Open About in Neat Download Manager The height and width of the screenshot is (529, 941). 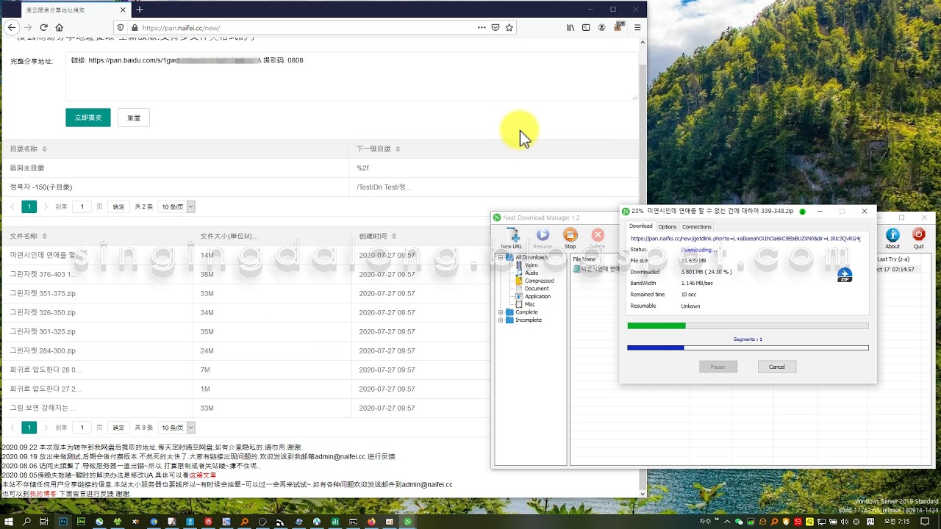(x=892, y=238)
